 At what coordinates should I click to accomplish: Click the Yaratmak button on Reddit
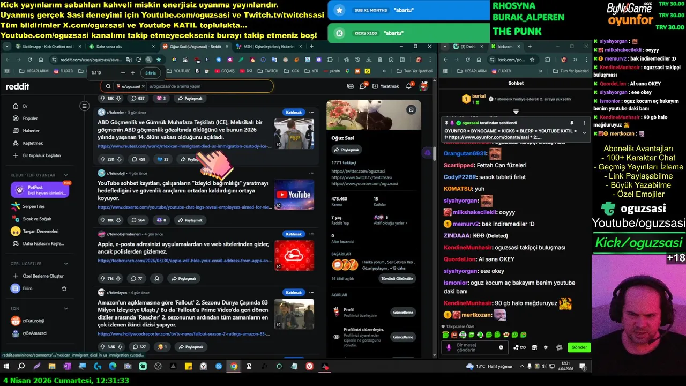[386, 86]
